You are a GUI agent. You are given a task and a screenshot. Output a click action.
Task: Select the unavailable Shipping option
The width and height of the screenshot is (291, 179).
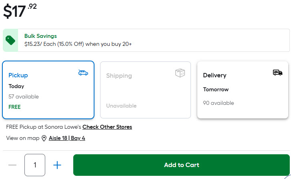(x=145, y=90)
